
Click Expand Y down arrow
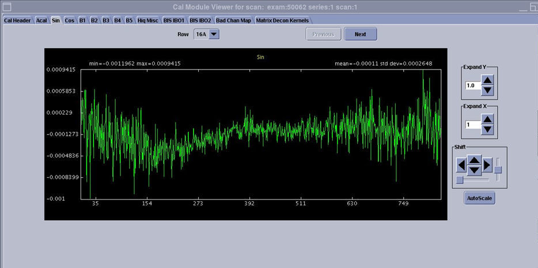click(487, 90)
